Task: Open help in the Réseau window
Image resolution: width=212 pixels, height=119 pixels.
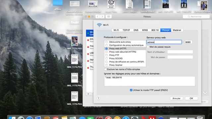Action: (x=205, y=93)
